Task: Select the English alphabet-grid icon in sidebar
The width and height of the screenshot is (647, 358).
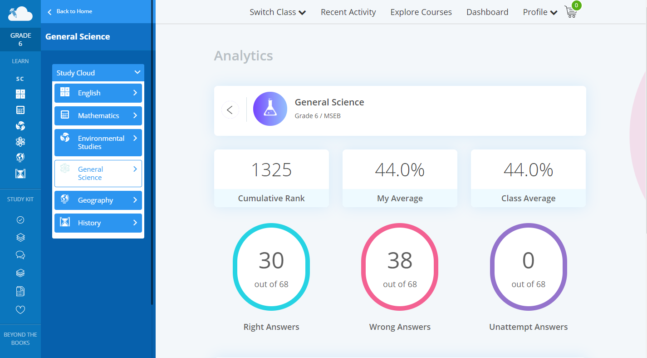Action: tap(20, 94)
